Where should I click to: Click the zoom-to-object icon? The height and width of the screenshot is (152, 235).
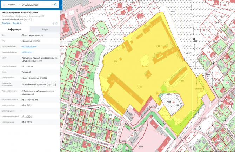point(53,23)
